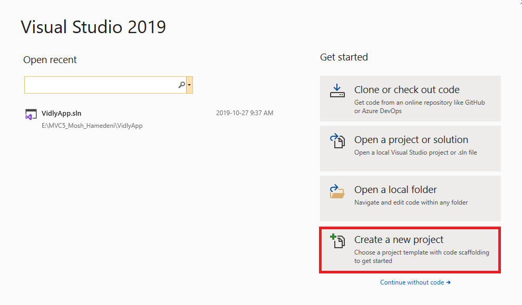
Task: Click the GitHub or Azure DevOps description text
Action: 419,106
